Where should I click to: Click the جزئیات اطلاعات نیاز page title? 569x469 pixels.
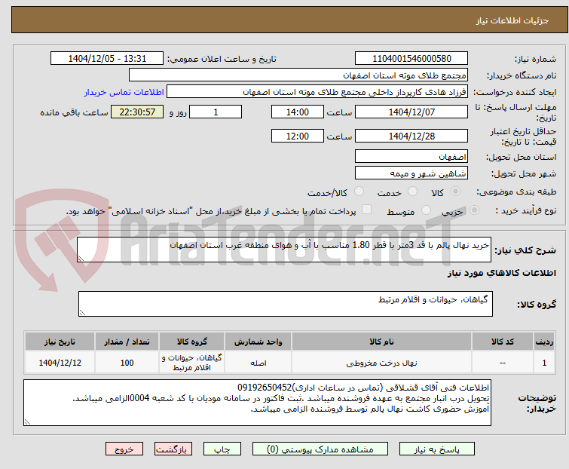(x=512, y=20)
